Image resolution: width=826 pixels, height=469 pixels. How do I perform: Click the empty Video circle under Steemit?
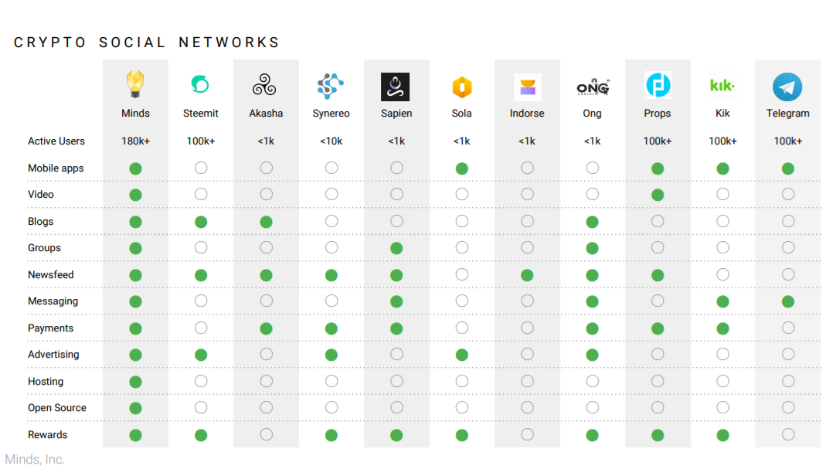201,194
